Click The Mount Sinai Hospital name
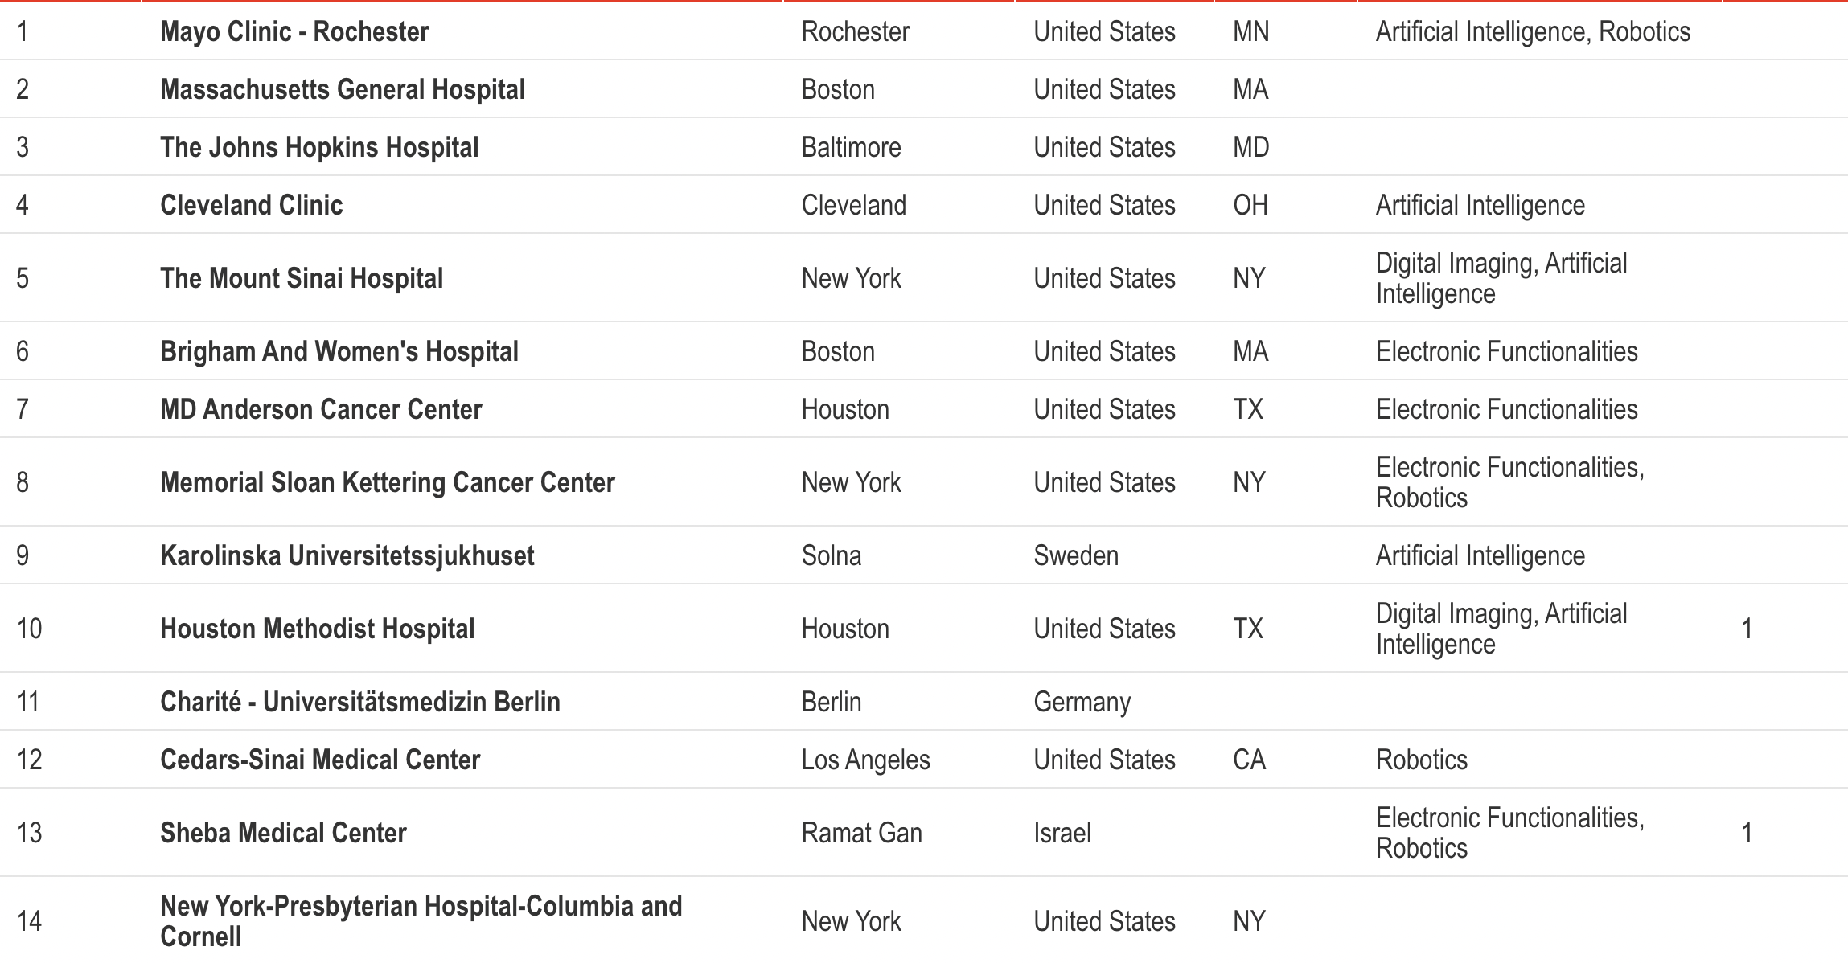 (302, 278)
